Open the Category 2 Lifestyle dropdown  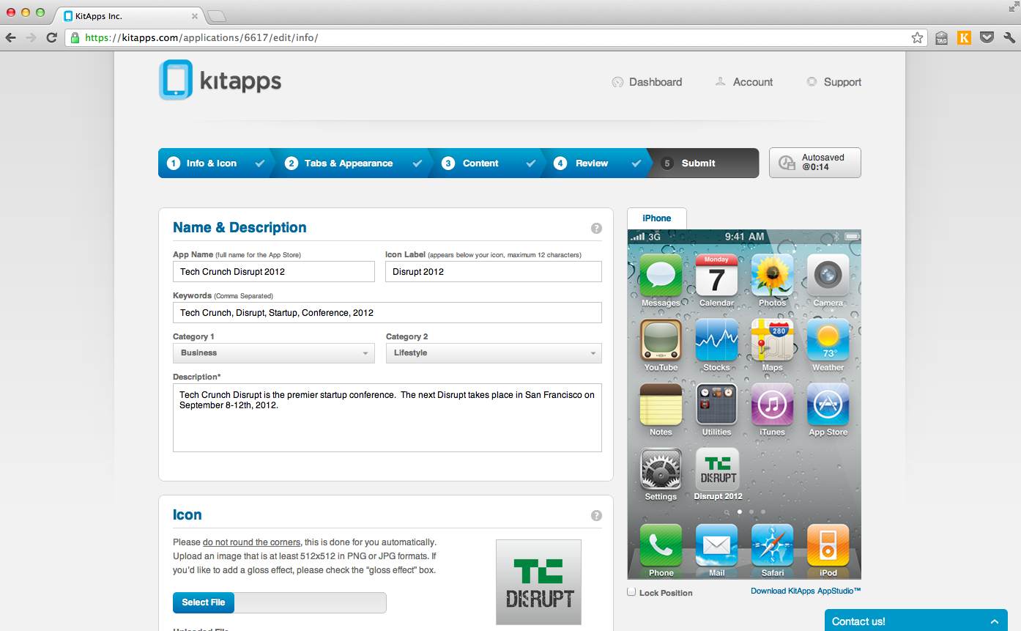coord(494,353)
